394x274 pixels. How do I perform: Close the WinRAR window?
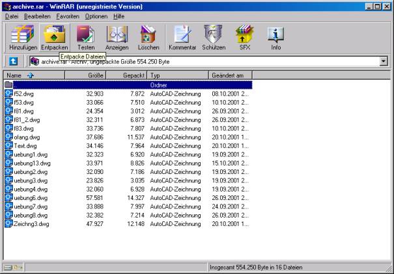[386, 6]
